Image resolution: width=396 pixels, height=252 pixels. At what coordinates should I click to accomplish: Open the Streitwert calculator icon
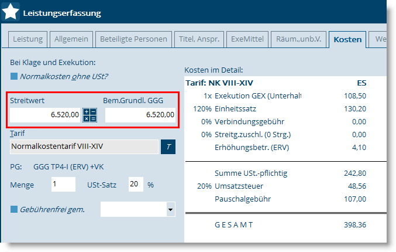89,115
